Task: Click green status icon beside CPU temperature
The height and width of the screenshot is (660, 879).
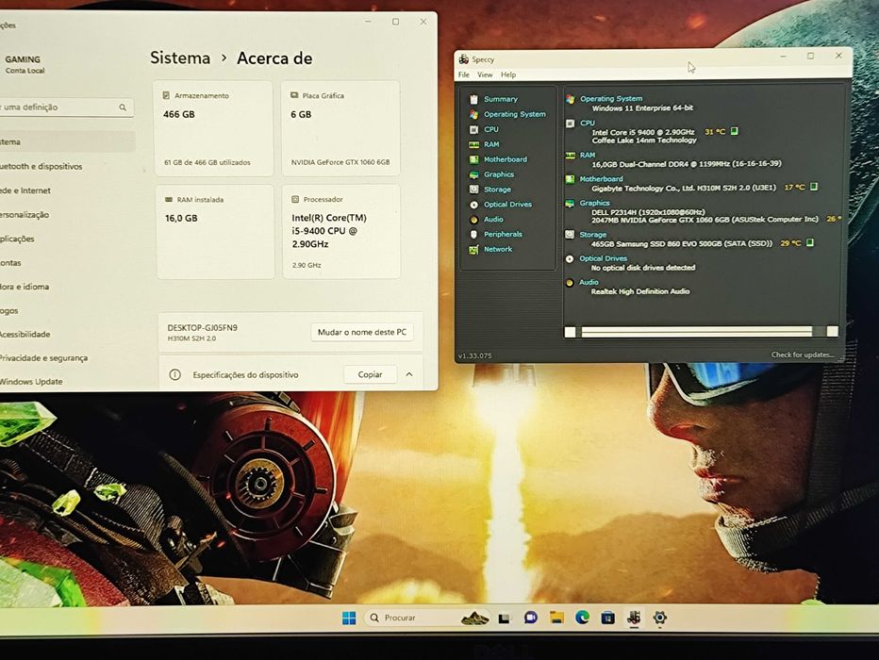Action: pos(735,131)
